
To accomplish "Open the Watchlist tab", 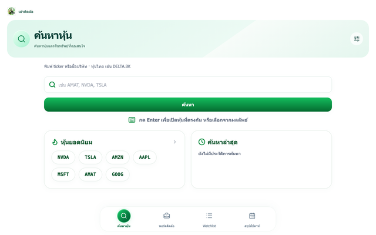I will pyautogui.click(x=209, y=219).
